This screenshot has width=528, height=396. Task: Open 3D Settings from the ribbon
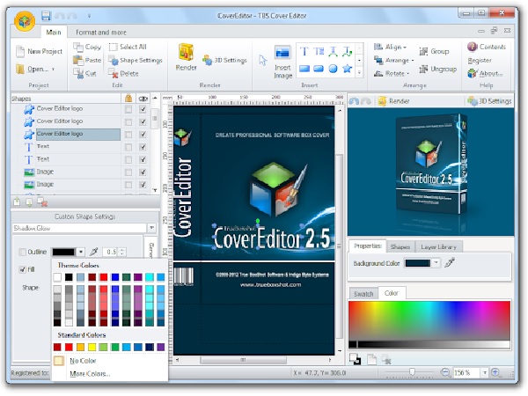pyautogui.click(x=225, y=60)
